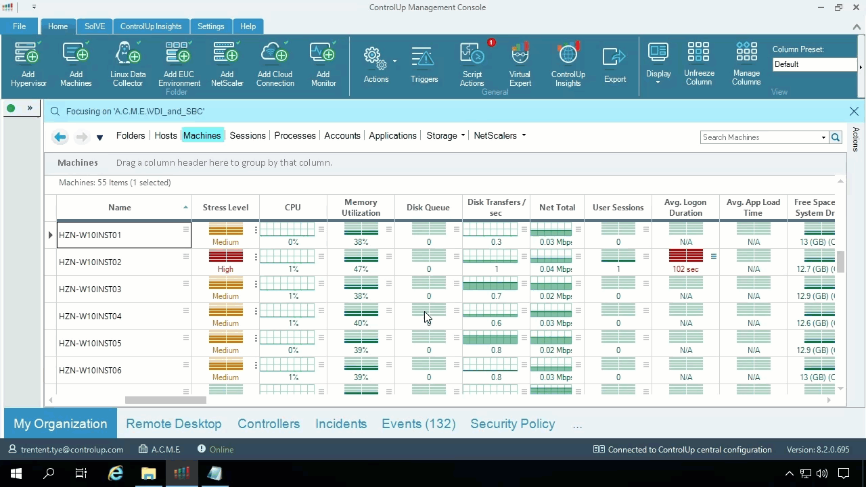Open the Incidents tab
Image resolution: width=866 pixels, height=487 pixels.
pos(341,424)
